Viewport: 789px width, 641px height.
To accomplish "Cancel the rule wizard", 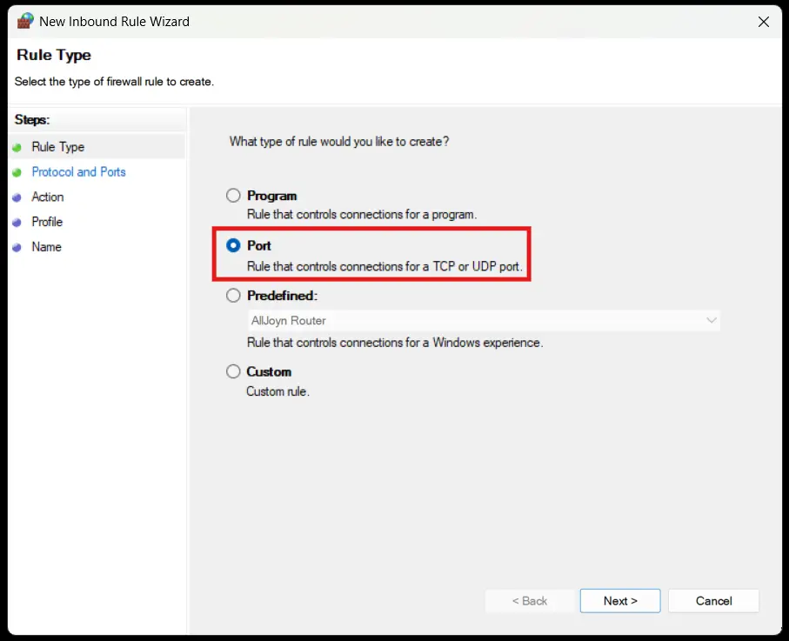I will (713, 600).
